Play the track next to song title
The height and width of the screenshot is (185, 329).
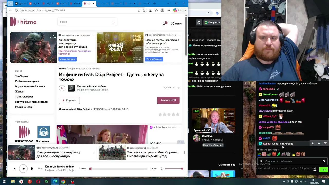pyautogui.click(x=62, y=88)
